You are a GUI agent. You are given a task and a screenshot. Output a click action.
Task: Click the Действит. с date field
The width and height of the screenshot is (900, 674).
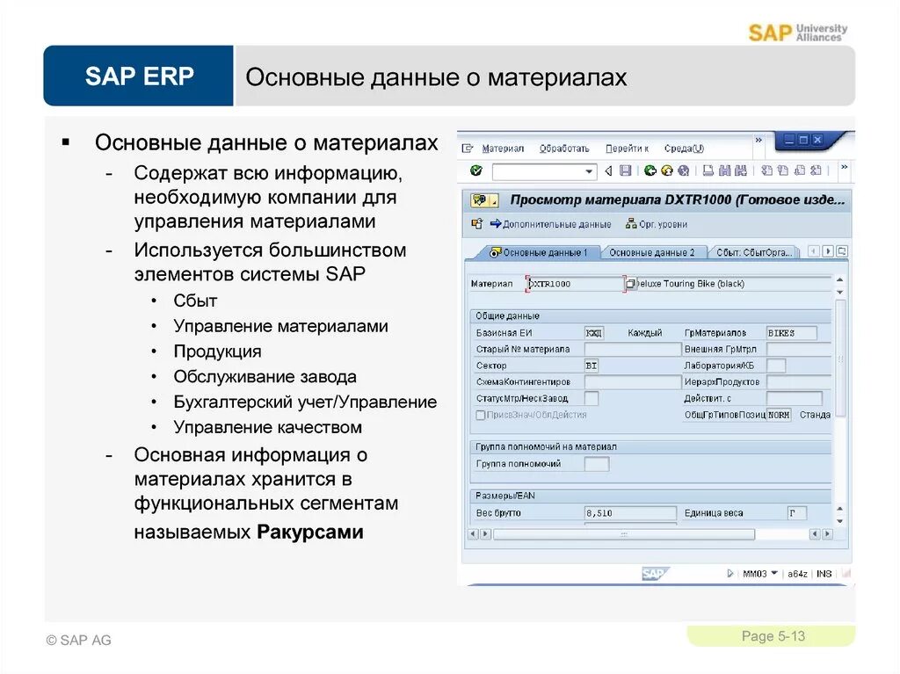click(x=795, y=398)
